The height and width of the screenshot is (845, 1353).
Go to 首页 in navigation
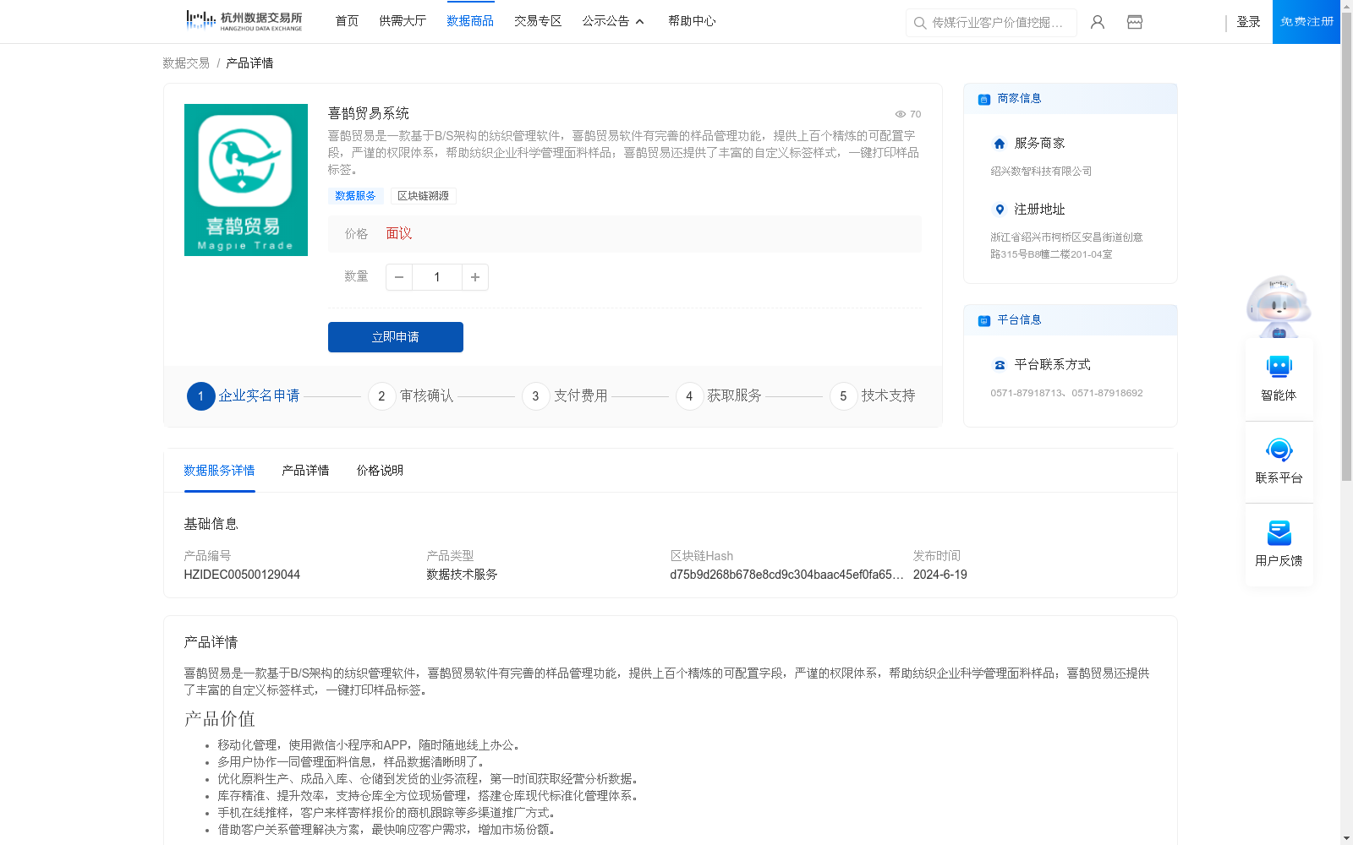point(347,21)
